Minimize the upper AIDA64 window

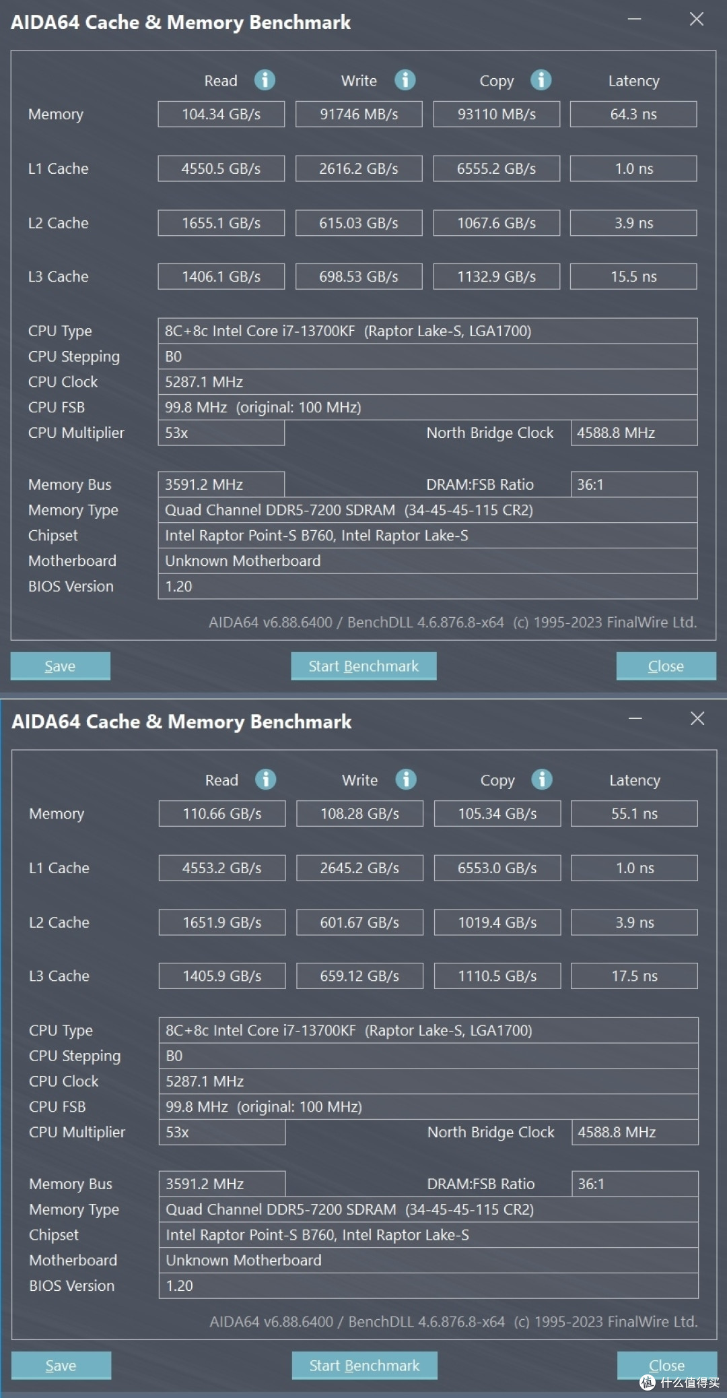point(634,19)
